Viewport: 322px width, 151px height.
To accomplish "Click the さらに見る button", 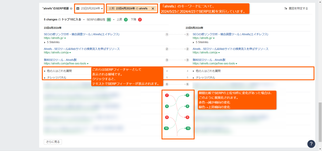I will click(x=53, y=142).
